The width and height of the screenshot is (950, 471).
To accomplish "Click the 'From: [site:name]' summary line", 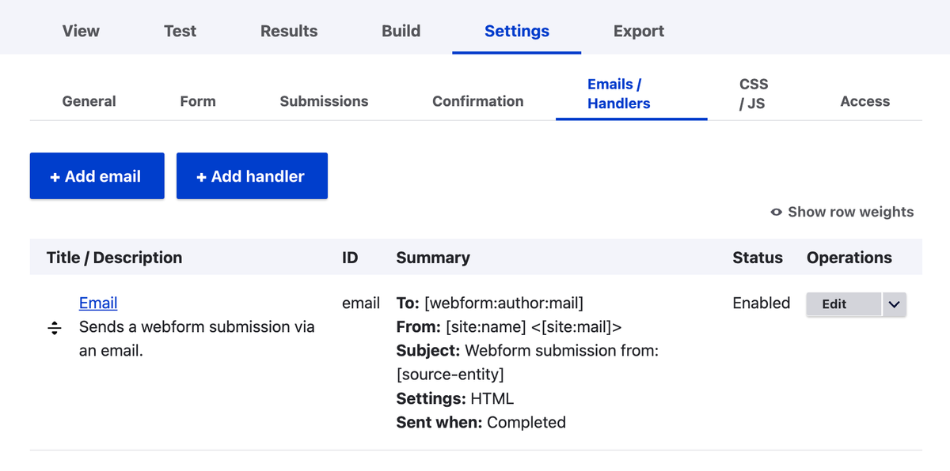I will click(x=509, y=326).
